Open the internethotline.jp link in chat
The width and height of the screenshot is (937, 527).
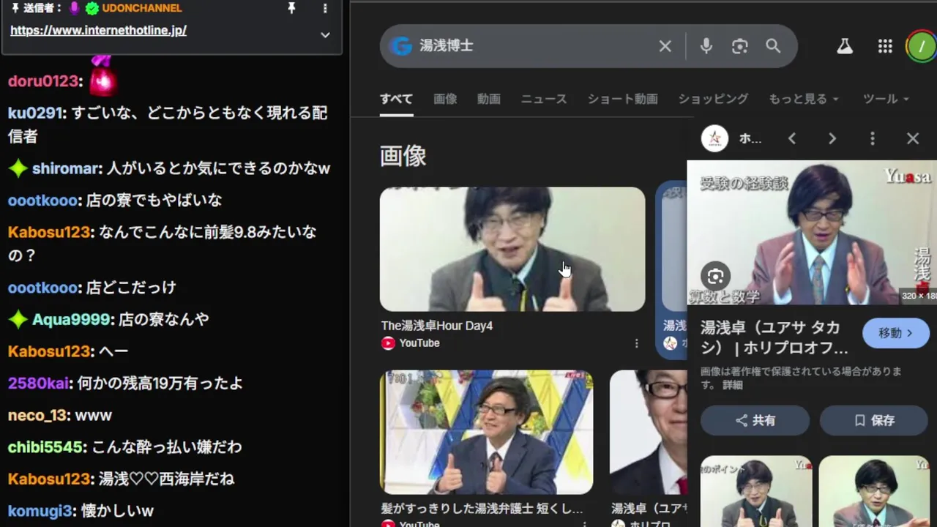(98, 30)
